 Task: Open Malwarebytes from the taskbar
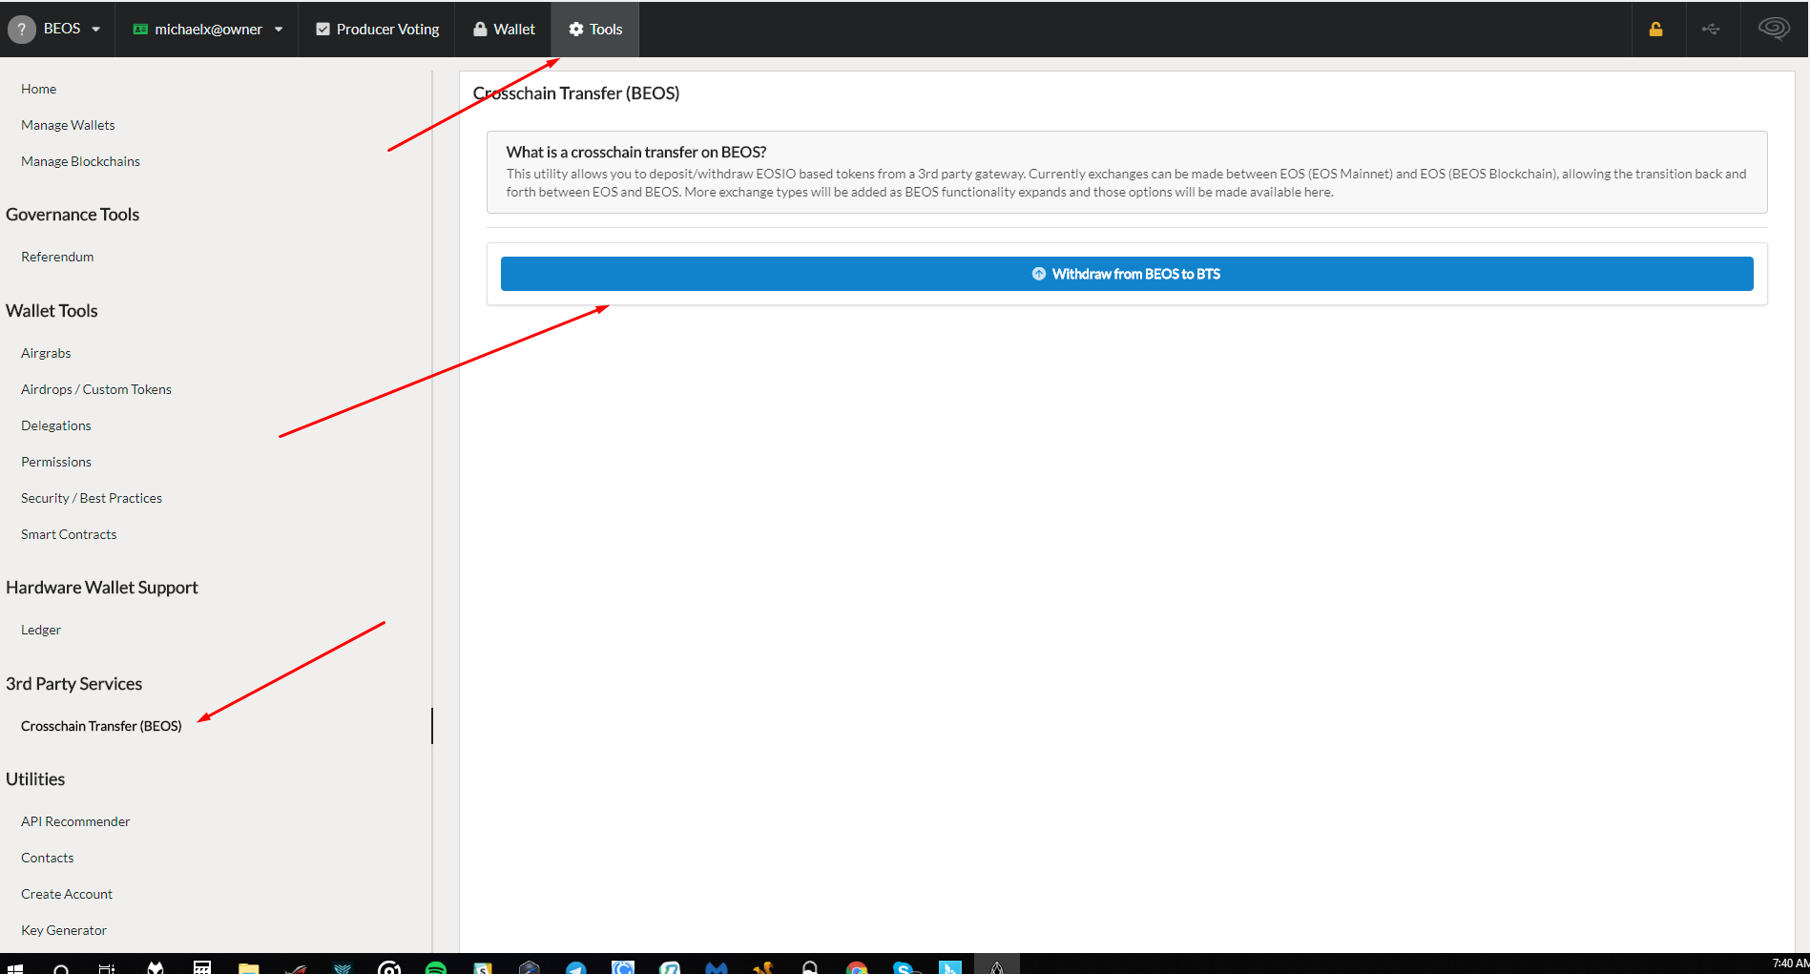pyautogui.click(x=717, y=967)
